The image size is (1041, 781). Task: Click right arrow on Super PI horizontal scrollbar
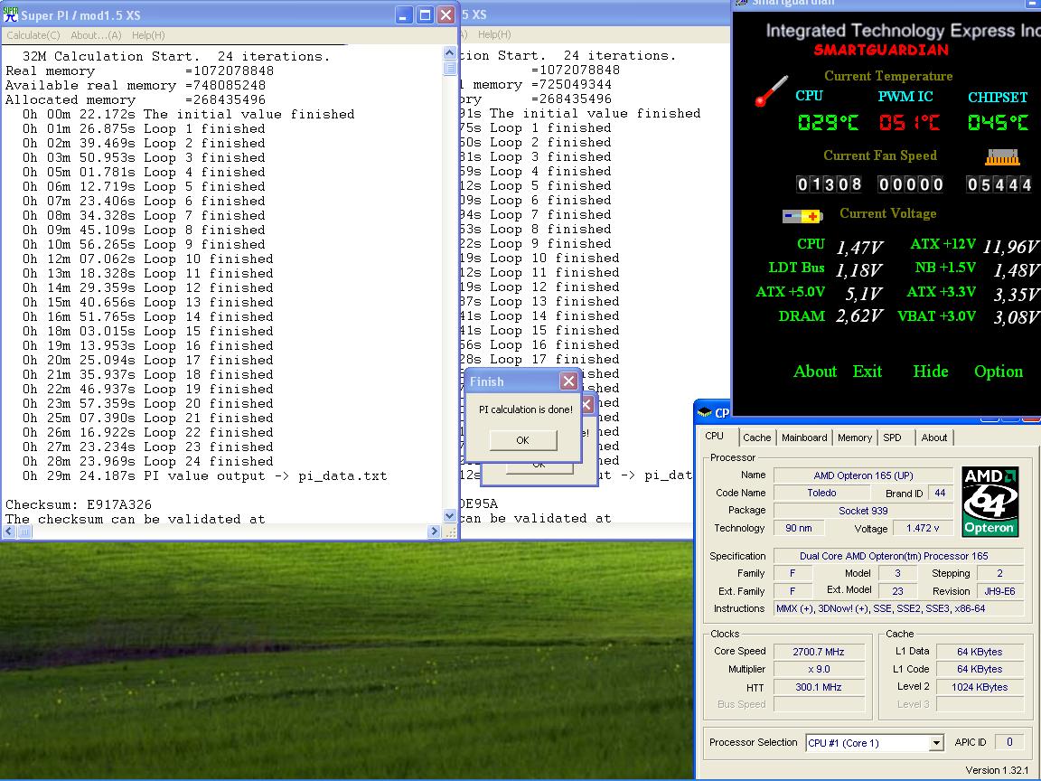(x=434, y=532)
